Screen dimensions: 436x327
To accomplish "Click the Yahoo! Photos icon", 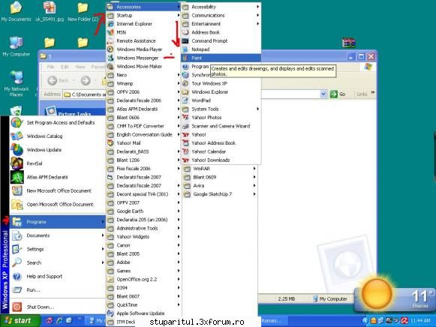I will (185, 117).
